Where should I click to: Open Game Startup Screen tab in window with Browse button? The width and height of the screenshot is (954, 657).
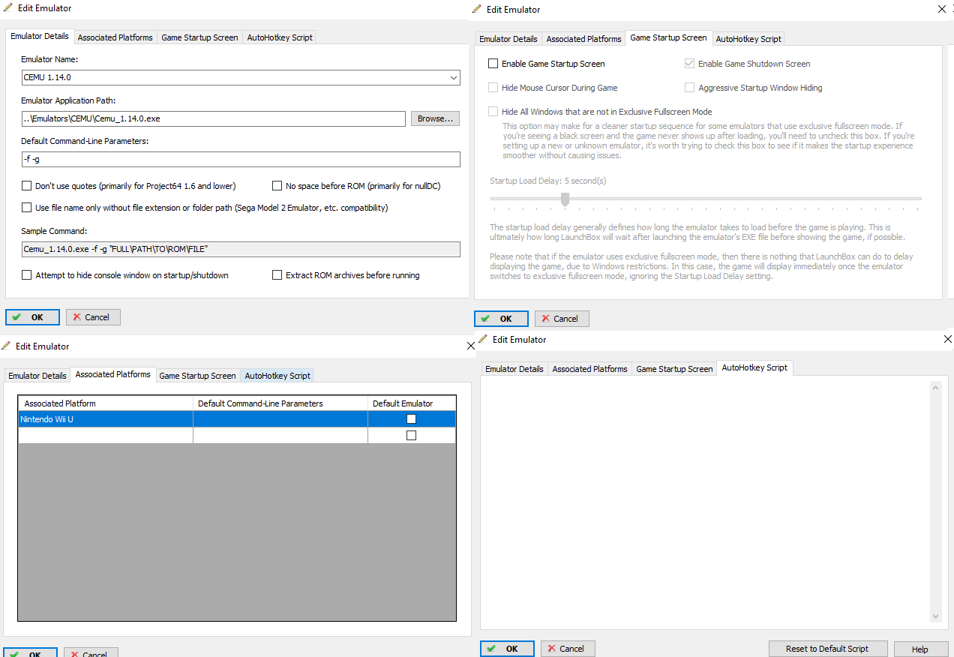[x=199, y=37]
